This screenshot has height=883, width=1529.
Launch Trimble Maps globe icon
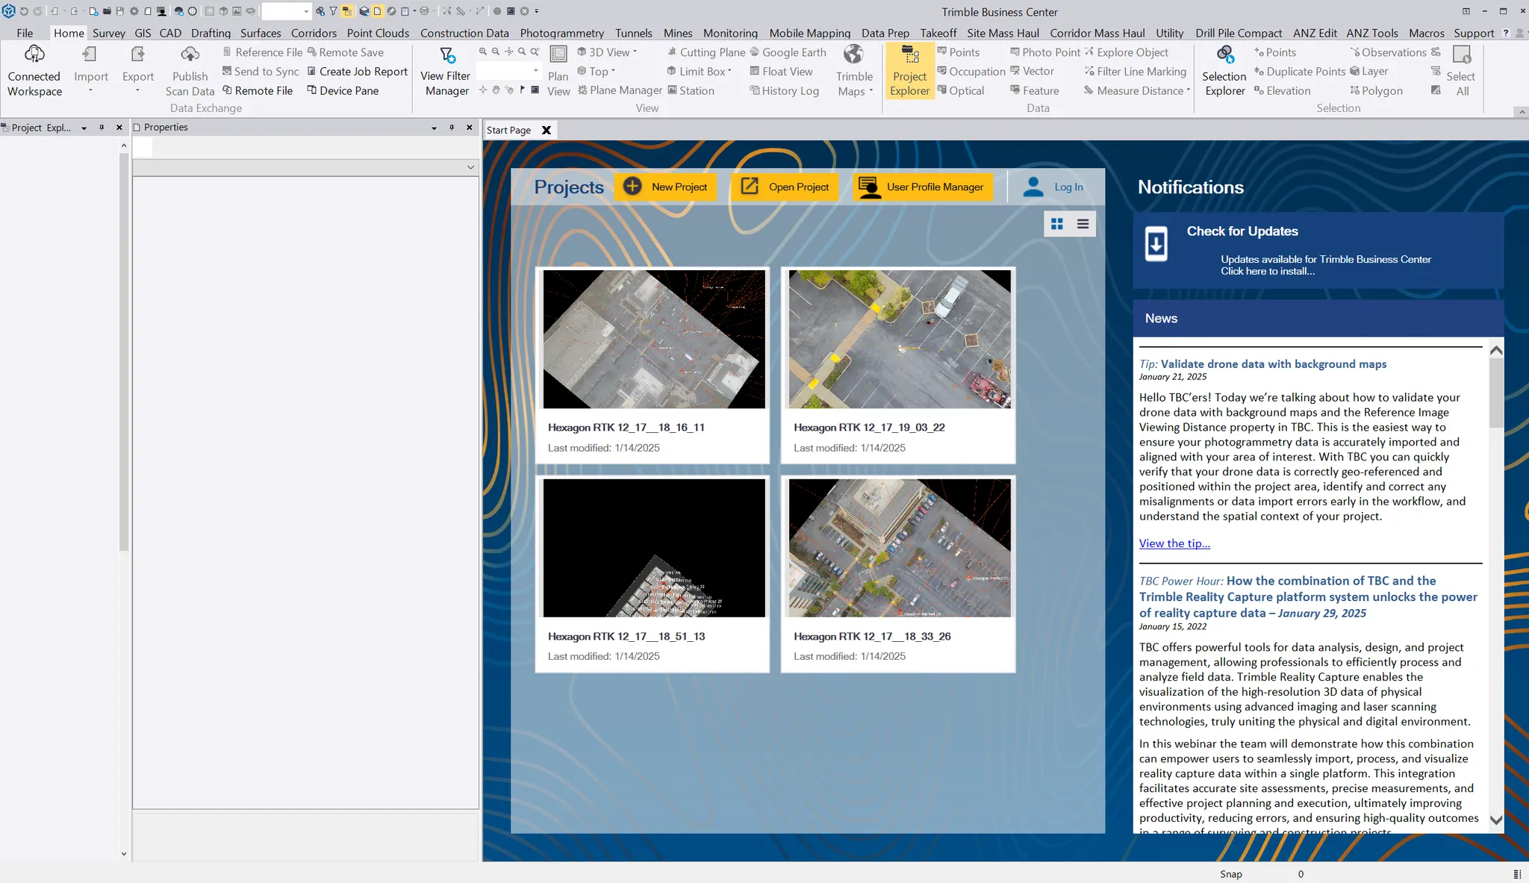[x=853, y=54]
